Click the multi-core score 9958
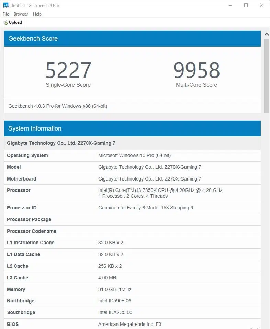Viewport: 270px width, 329px height. 196,70
